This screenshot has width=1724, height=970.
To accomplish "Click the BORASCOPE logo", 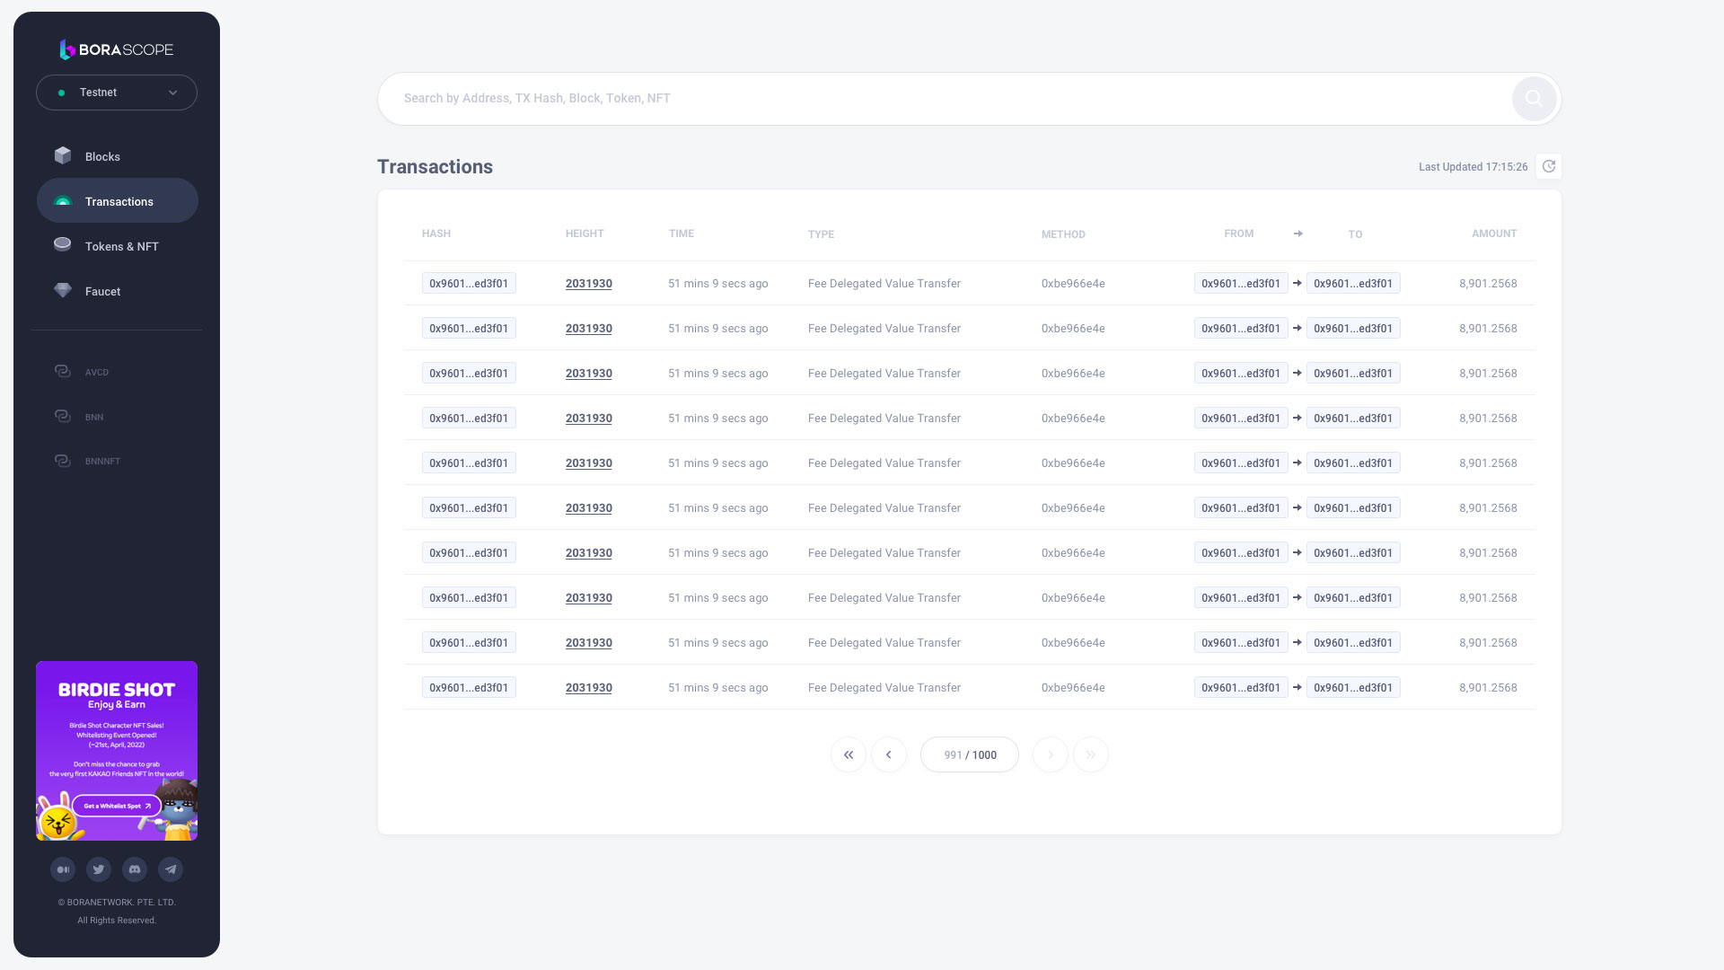I will pos(117,49).
